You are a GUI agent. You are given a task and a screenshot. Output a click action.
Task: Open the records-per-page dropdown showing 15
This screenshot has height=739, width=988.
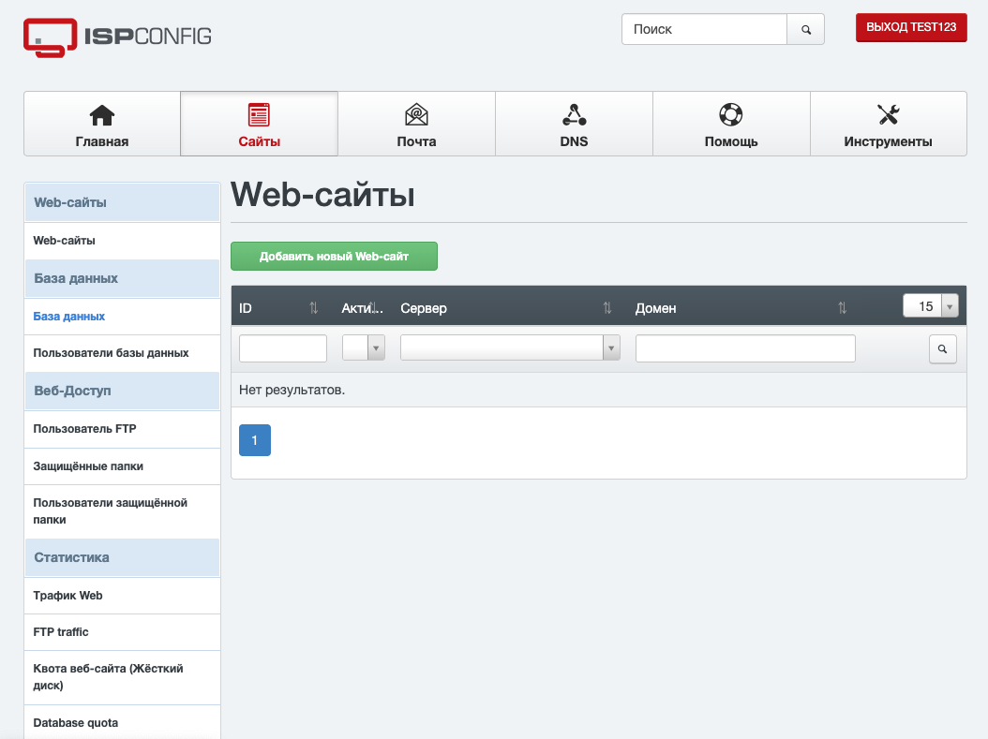click(x=931, y=306)
